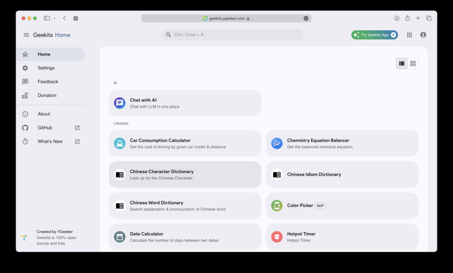This screenshot has width=453, height=273.
Task: Open the apps grid icon in header
Action: pos(409,35)
